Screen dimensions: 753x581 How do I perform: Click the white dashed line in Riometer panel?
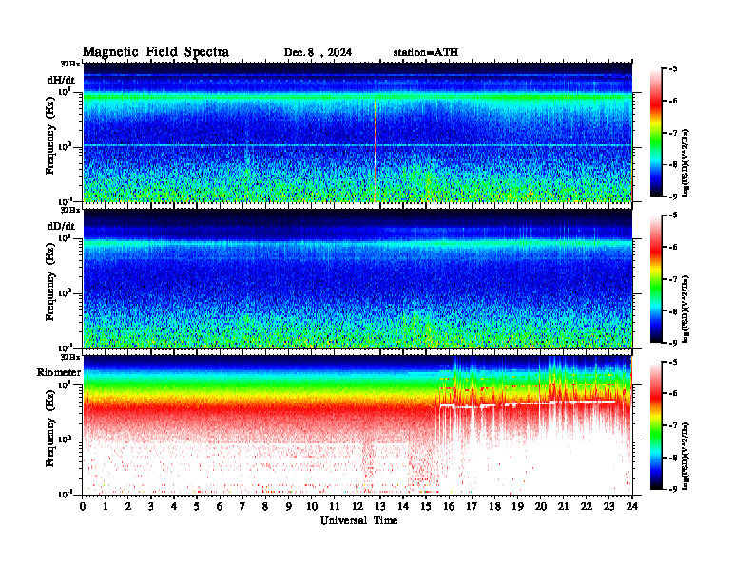[528, 403]
